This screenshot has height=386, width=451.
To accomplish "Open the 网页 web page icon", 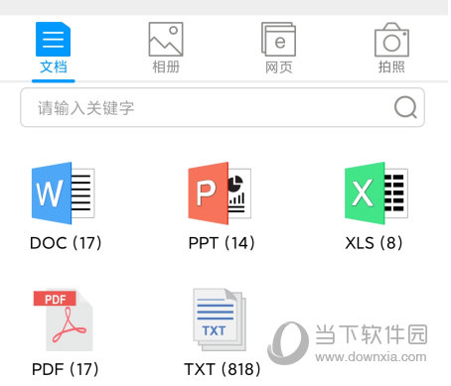I will 278,39.
